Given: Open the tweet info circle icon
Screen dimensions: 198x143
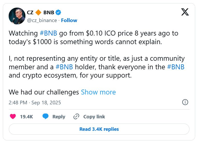Looking at the screenshot, I should [185, 102].
